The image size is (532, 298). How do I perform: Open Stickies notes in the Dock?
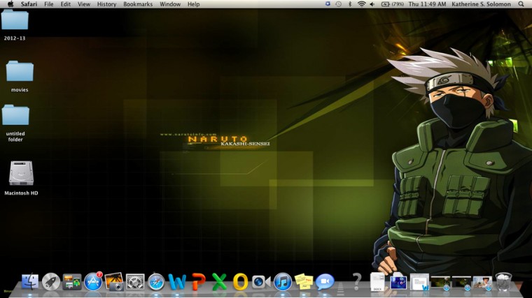(303, 281)
